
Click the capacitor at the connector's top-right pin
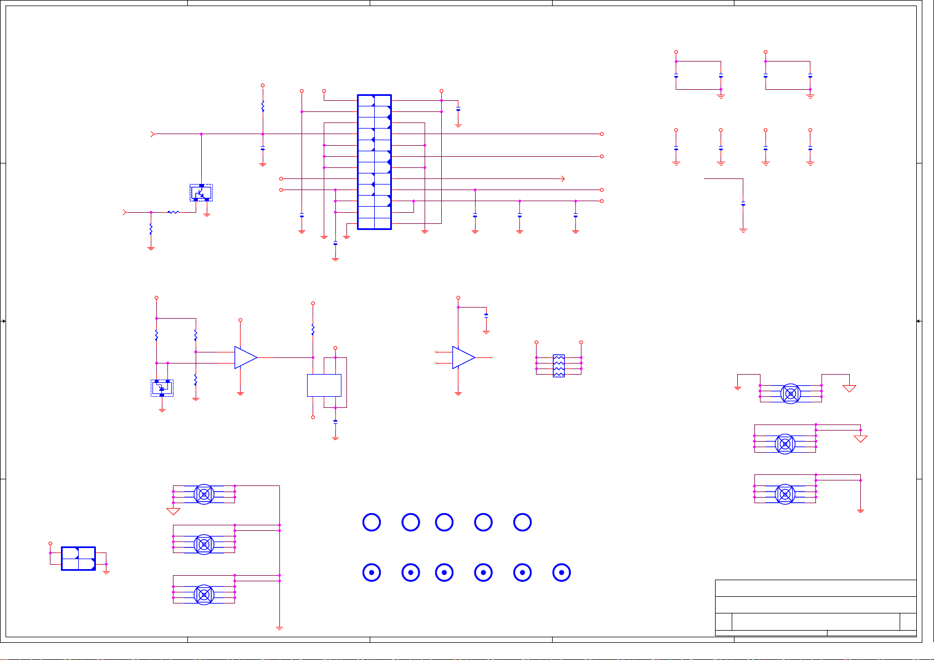pos(458,110)
